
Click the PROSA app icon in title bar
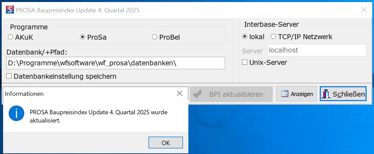[10, 10]
